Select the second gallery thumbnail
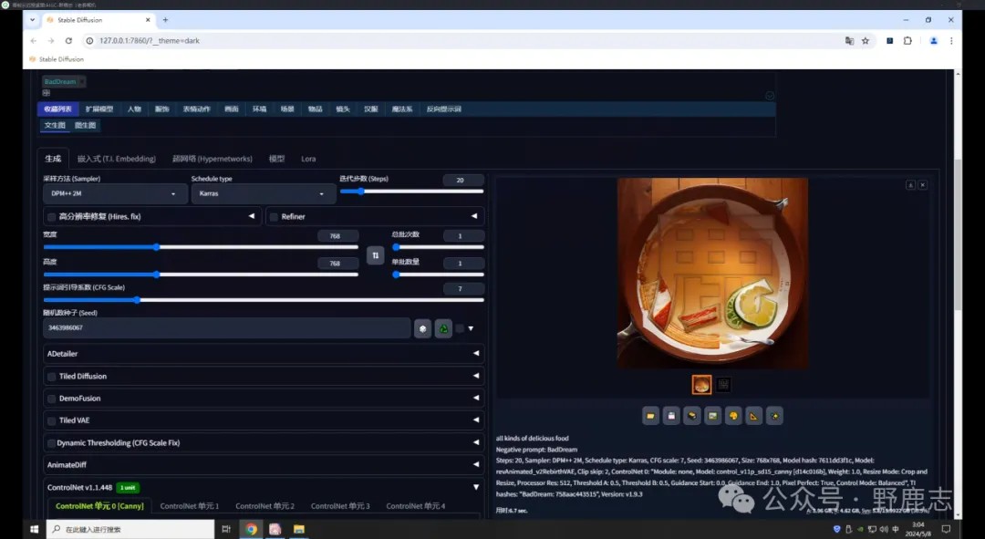This screenshot has height=539, width=985. pos(723,385)
